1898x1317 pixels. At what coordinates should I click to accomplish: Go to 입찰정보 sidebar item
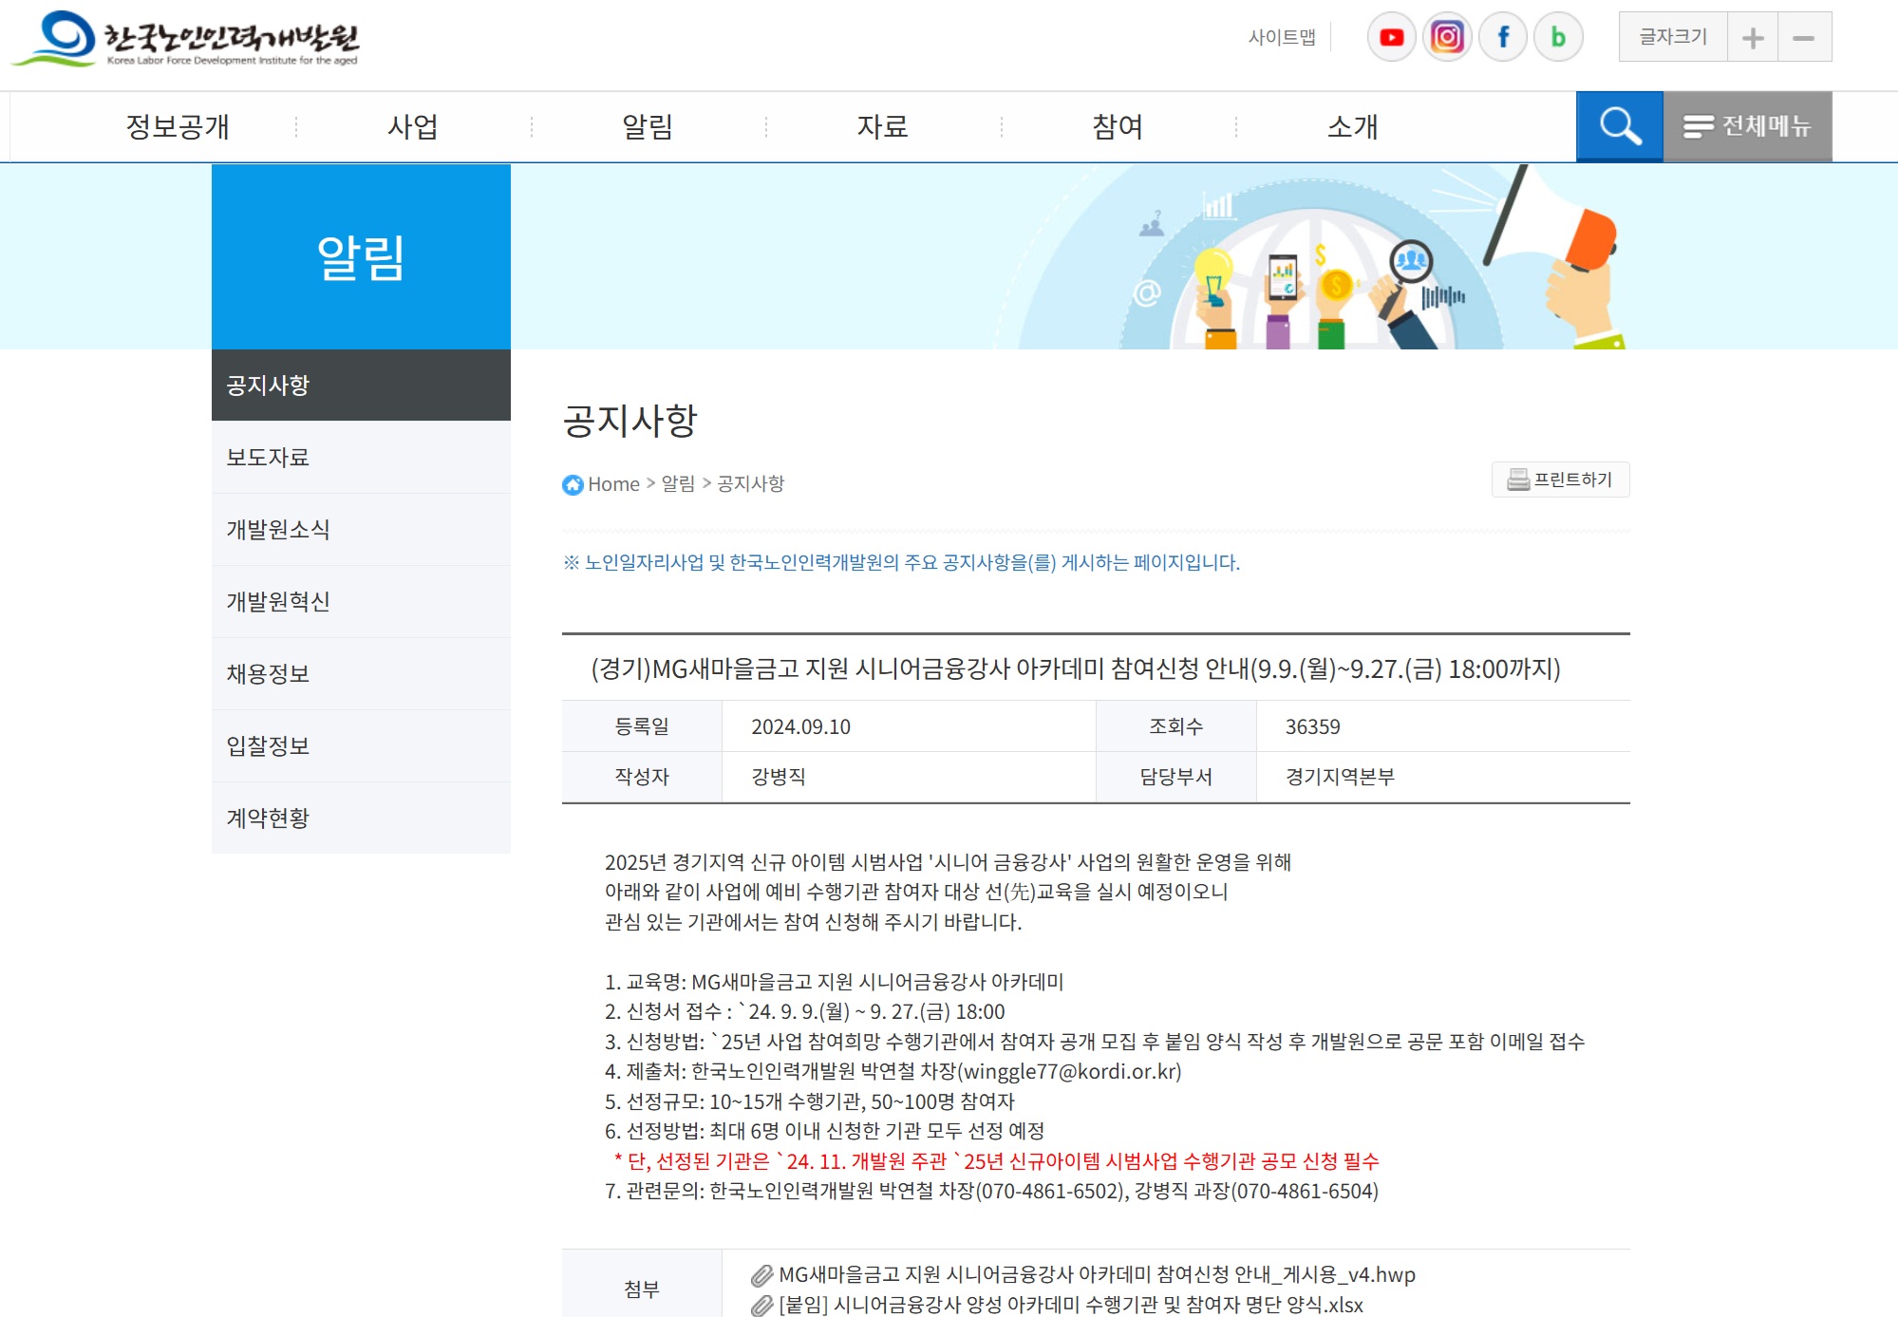coord(268,745)
